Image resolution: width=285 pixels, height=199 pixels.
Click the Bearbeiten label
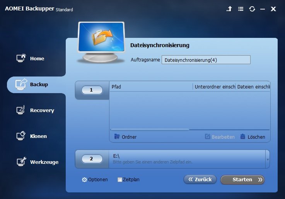click(x=223, y=137)
